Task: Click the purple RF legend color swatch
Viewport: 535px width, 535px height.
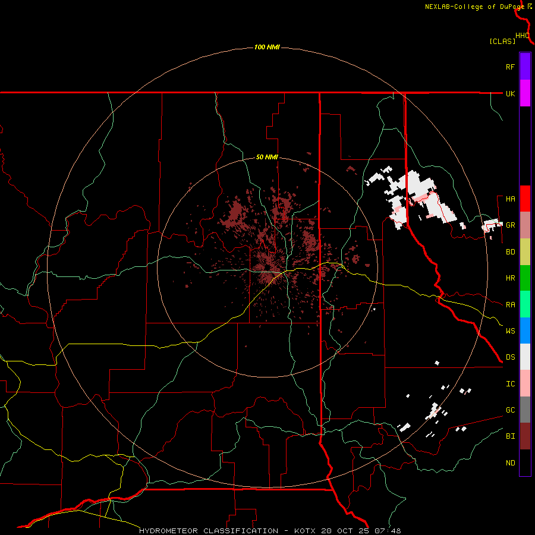Action: coord(525,67)
